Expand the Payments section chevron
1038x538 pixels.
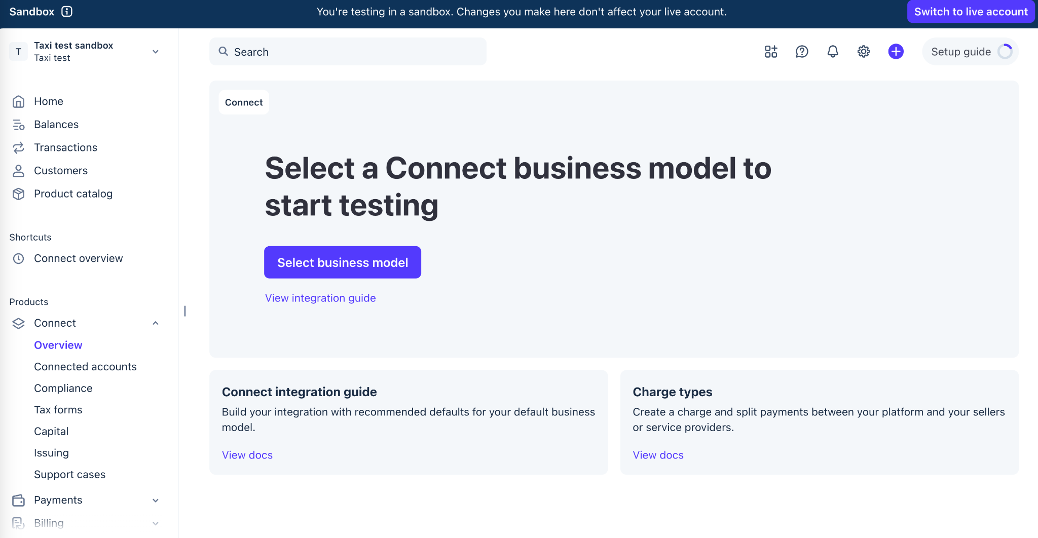156,501
